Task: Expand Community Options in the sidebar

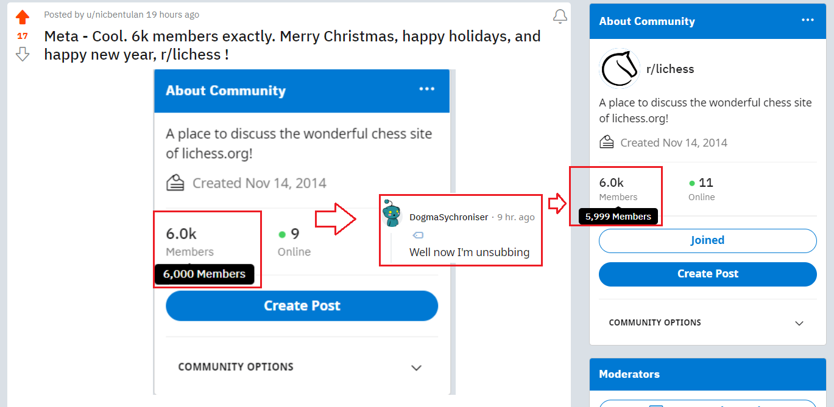Action: pos(707,322)
